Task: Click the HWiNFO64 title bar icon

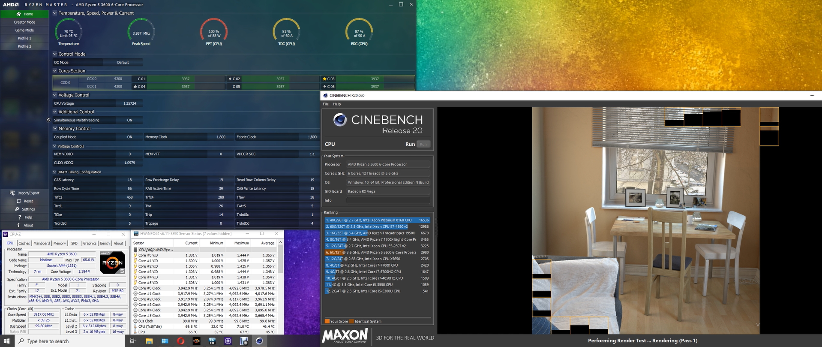Action: coord(136,234)
